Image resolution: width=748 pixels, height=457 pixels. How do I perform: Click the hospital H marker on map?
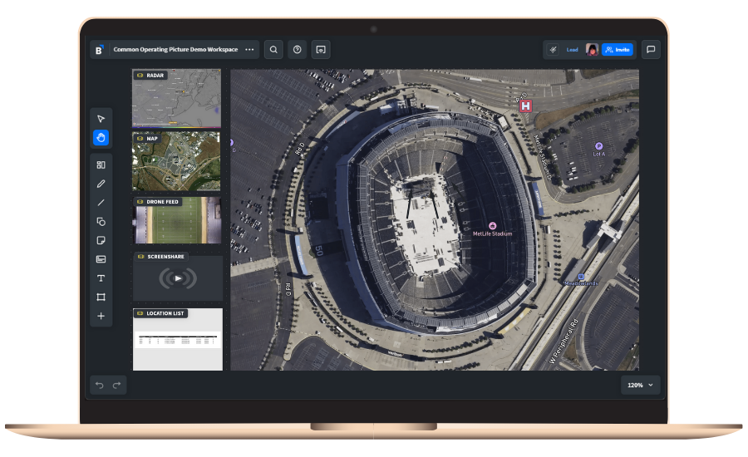(x=525, y=106)
